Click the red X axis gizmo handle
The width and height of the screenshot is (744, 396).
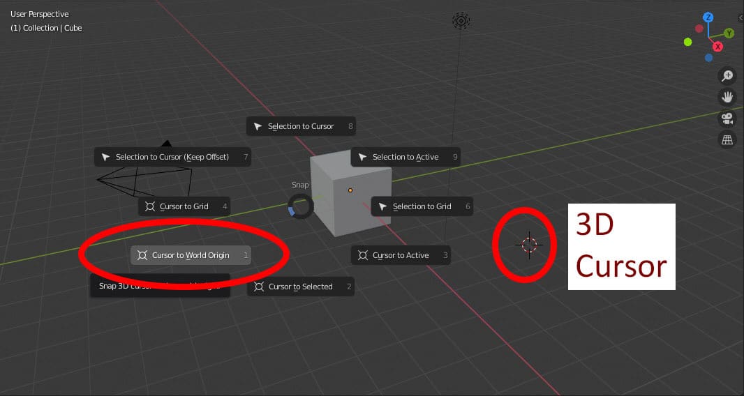pos(717,47)
